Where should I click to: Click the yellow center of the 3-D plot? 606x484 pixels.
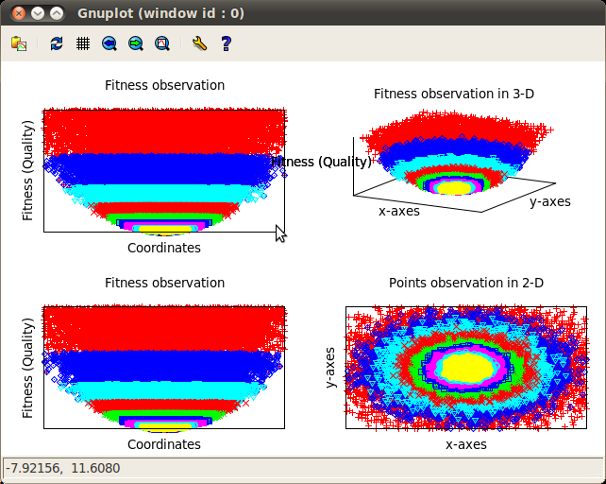coord(454,187)
